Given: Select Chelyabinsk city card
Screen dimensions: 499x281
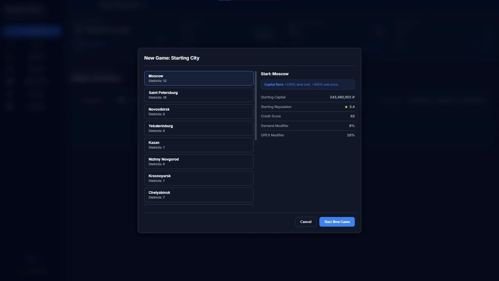Looking at the screenshot, I should click(199, 195).
